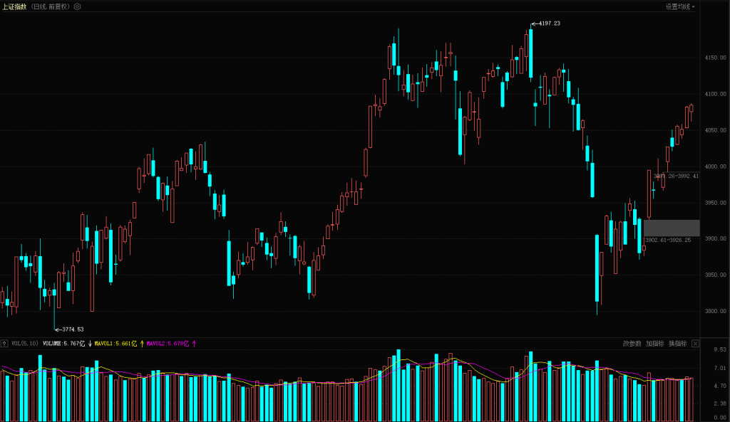Click the 上证指数 chart title
The width and height of the screenshot is (730, 422).
coord(15,6)
